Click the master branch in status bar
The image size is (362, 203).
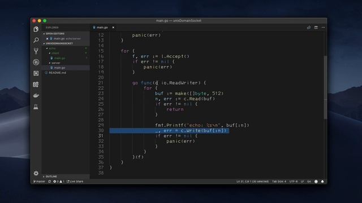point(39,182)
